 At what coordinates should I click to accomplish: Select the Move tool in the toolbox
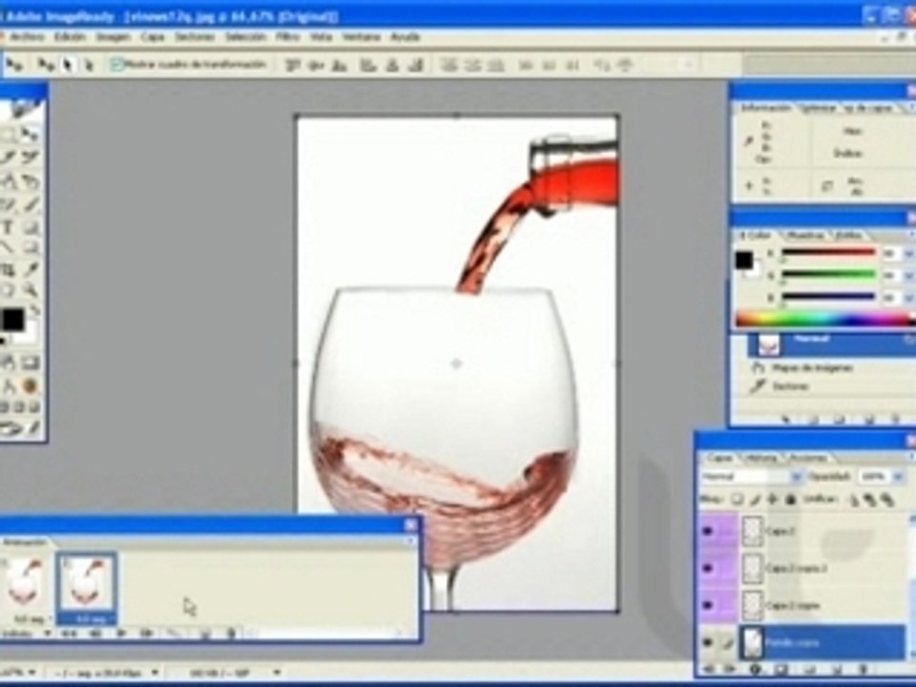[30, 135]
